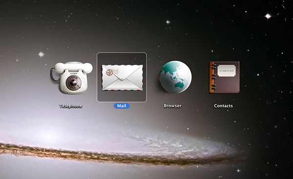Click the rotary dial on the telephone
The height and width of the screenshot is (179, 293).
(74, 83)
